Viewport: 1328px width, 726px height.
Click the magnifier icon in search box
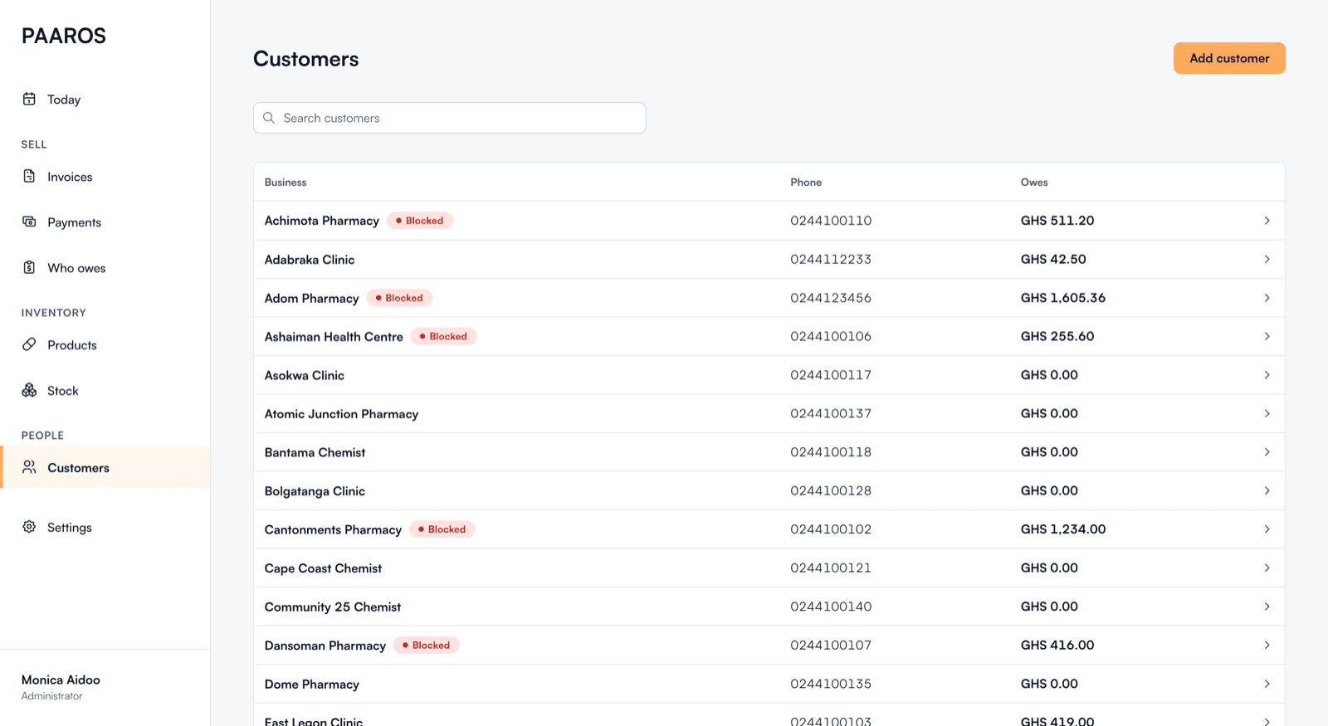tap(269, 118)
